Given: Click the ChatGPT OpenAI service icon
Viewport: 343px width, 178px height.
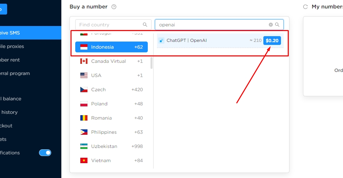Looking at the screenshot, I should pos(161,41).
